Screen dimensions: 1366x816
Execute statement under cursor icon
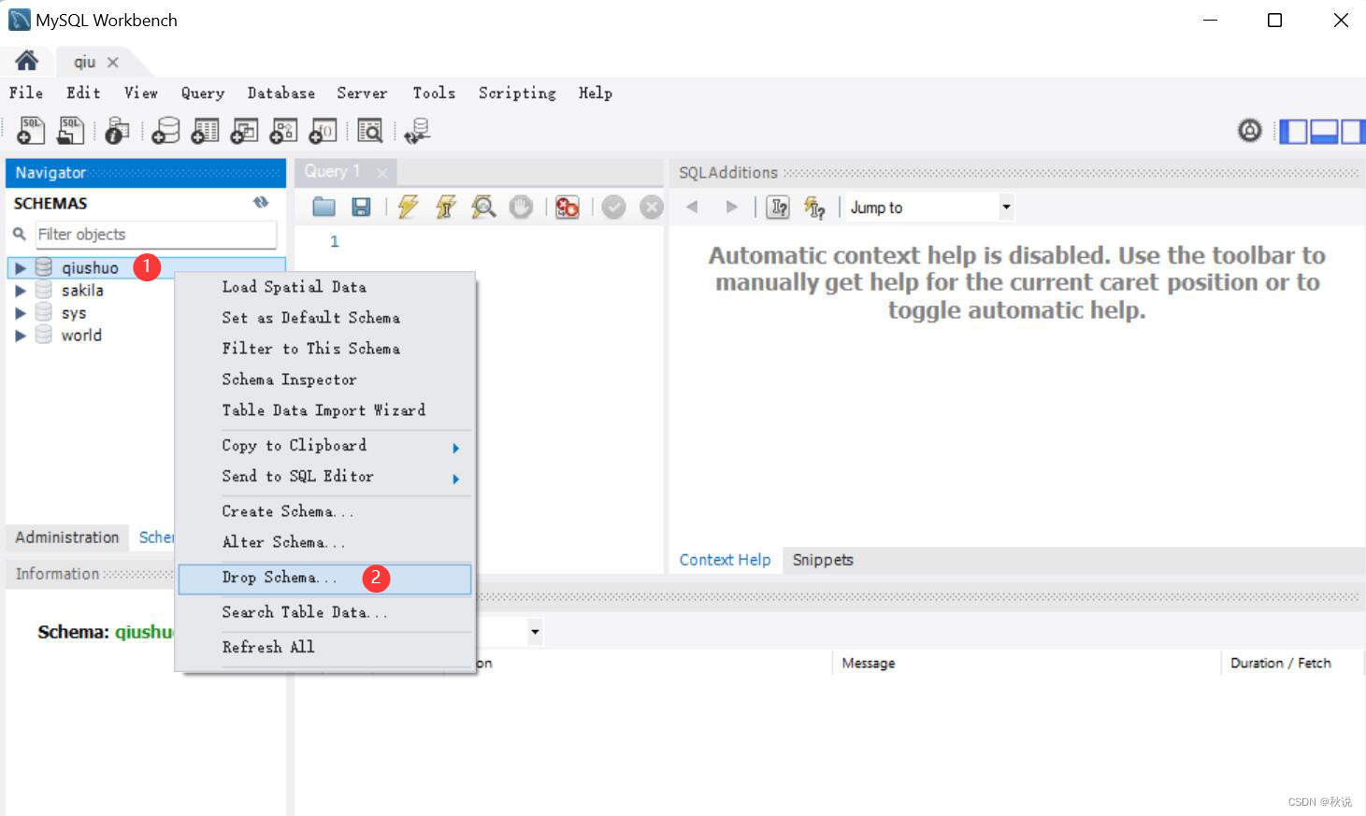point(446,207)
